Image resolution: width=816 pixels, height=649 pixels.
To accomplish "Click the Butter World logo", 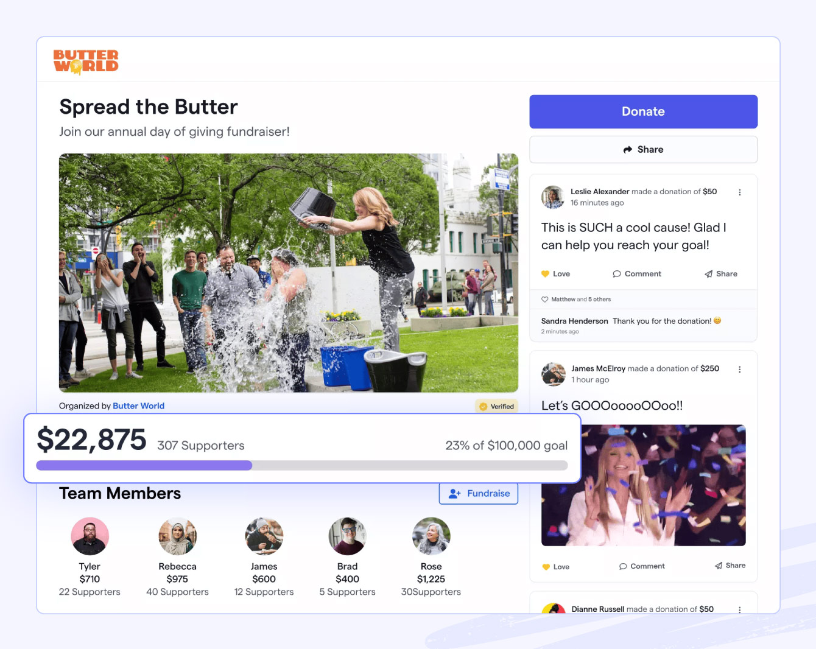I will click(86, 61).
